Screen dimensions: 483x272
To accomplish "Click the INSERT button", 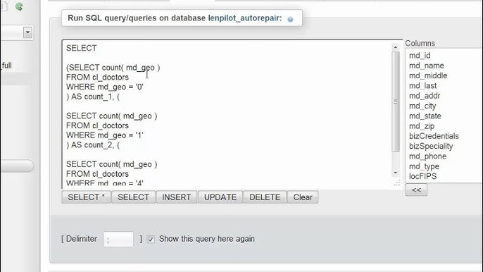I will 177,197.
